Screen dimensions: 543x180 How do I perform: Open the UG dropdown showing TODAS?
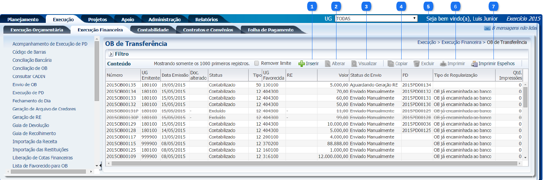pos(376,19)
